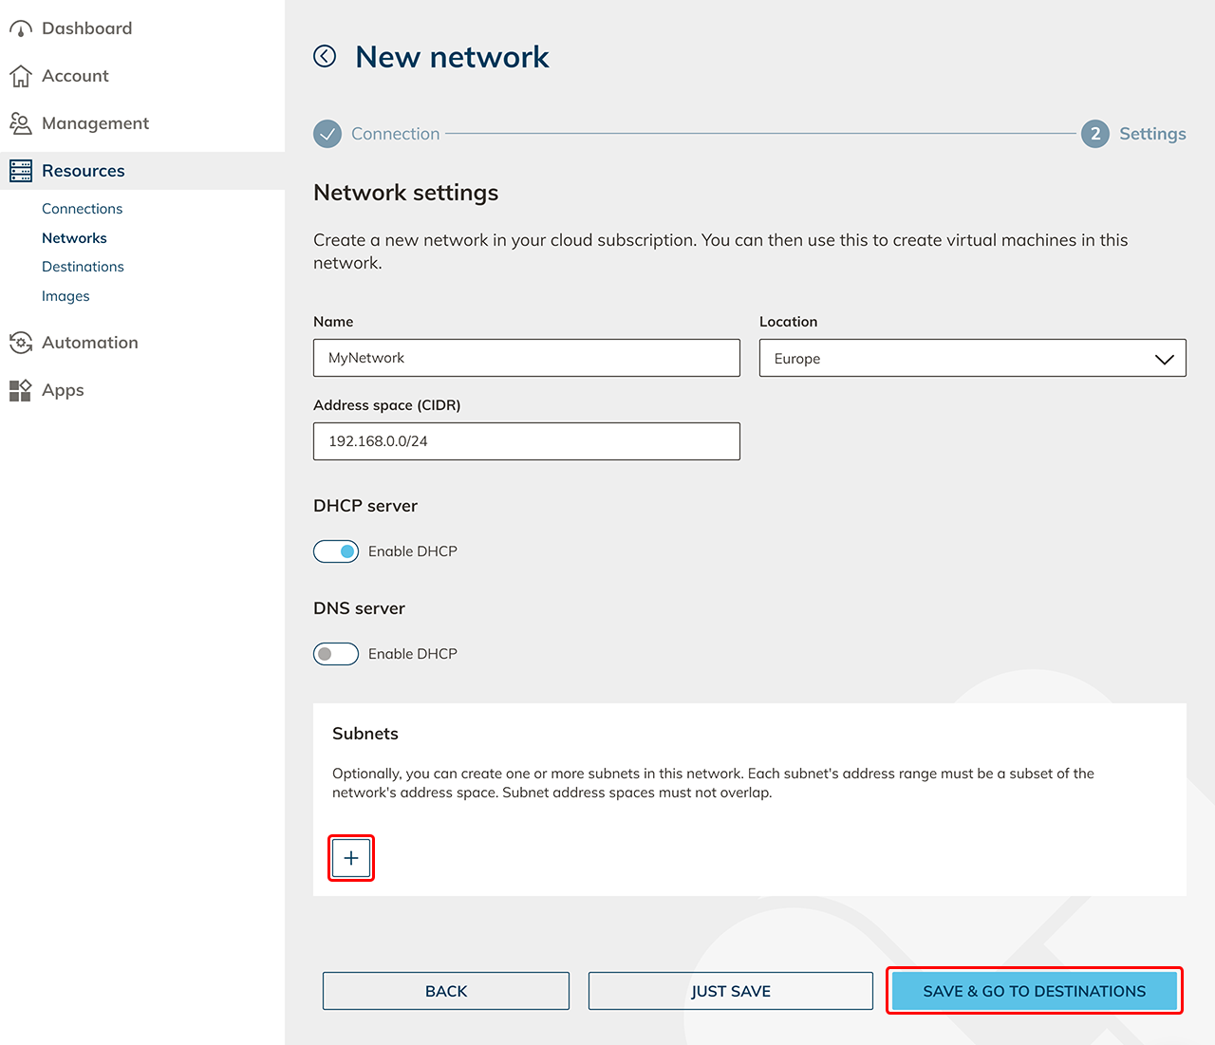Click the Name field containing MyNetwork

tap(526, 358)
